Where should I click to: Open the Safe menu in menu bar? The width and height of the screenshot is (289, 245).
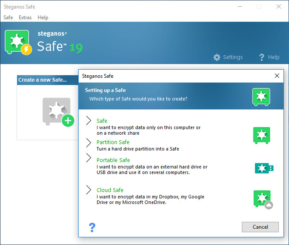8,18
